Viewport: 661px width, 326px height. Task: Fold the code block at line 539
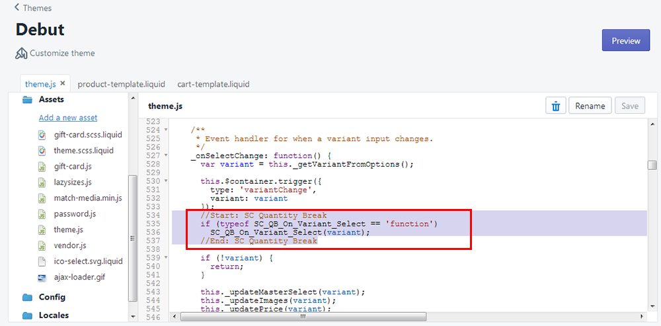point(166,257)
